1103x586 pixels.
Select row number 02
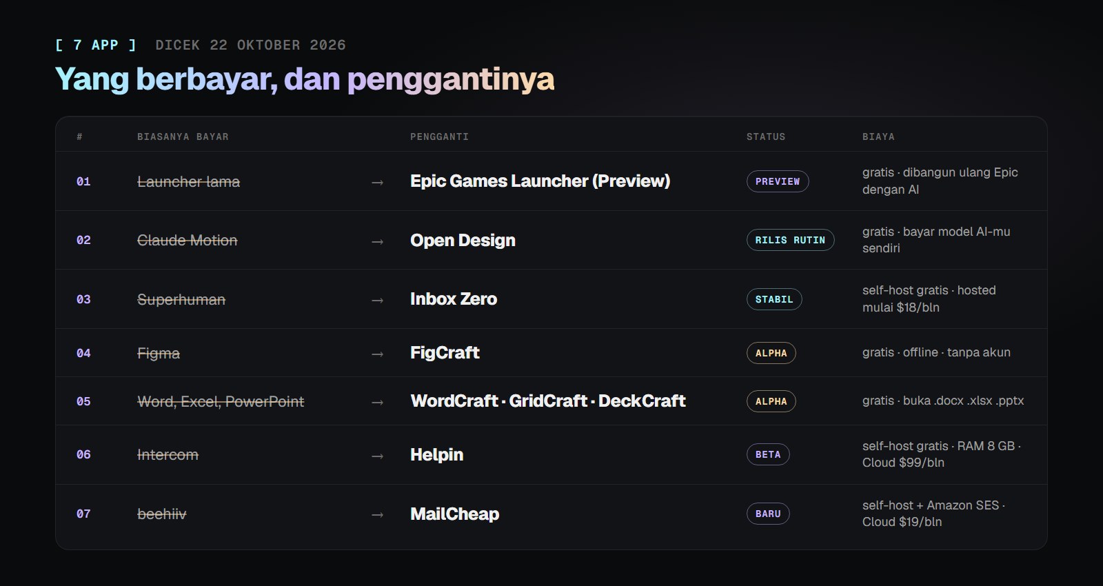(x=83, y=240)
